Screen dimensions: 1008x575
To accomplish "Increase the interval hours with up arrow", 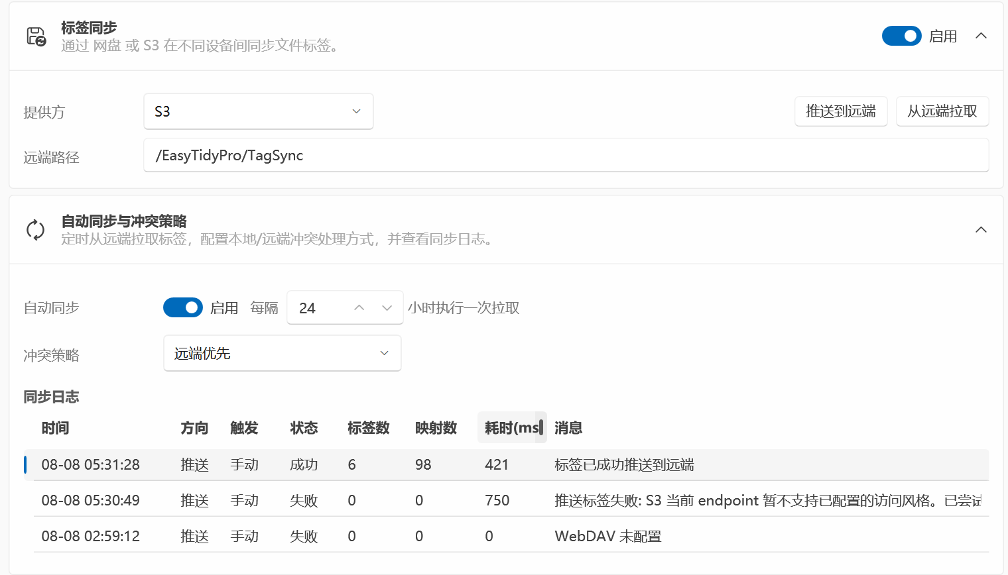I will click(x=359, y=307).
